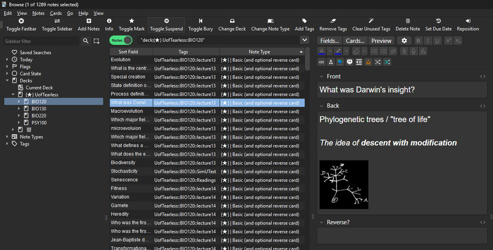Open the Cards menu
493x250 pixels.
pos(56,13)
